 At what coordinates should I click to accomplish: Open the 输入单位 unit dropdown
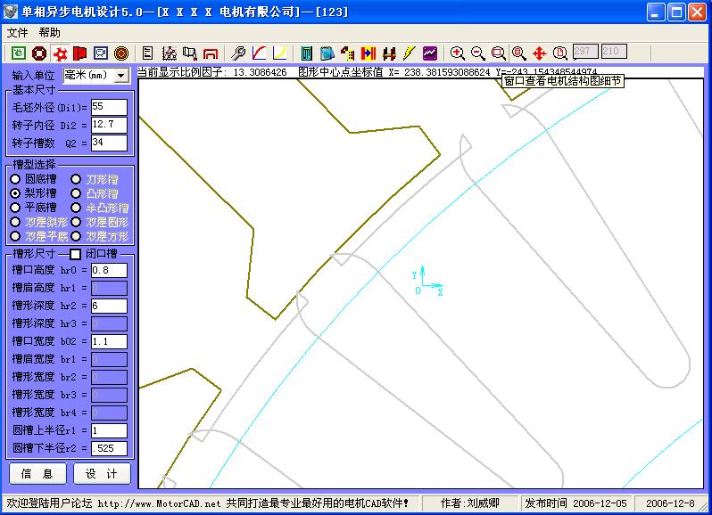121,75
